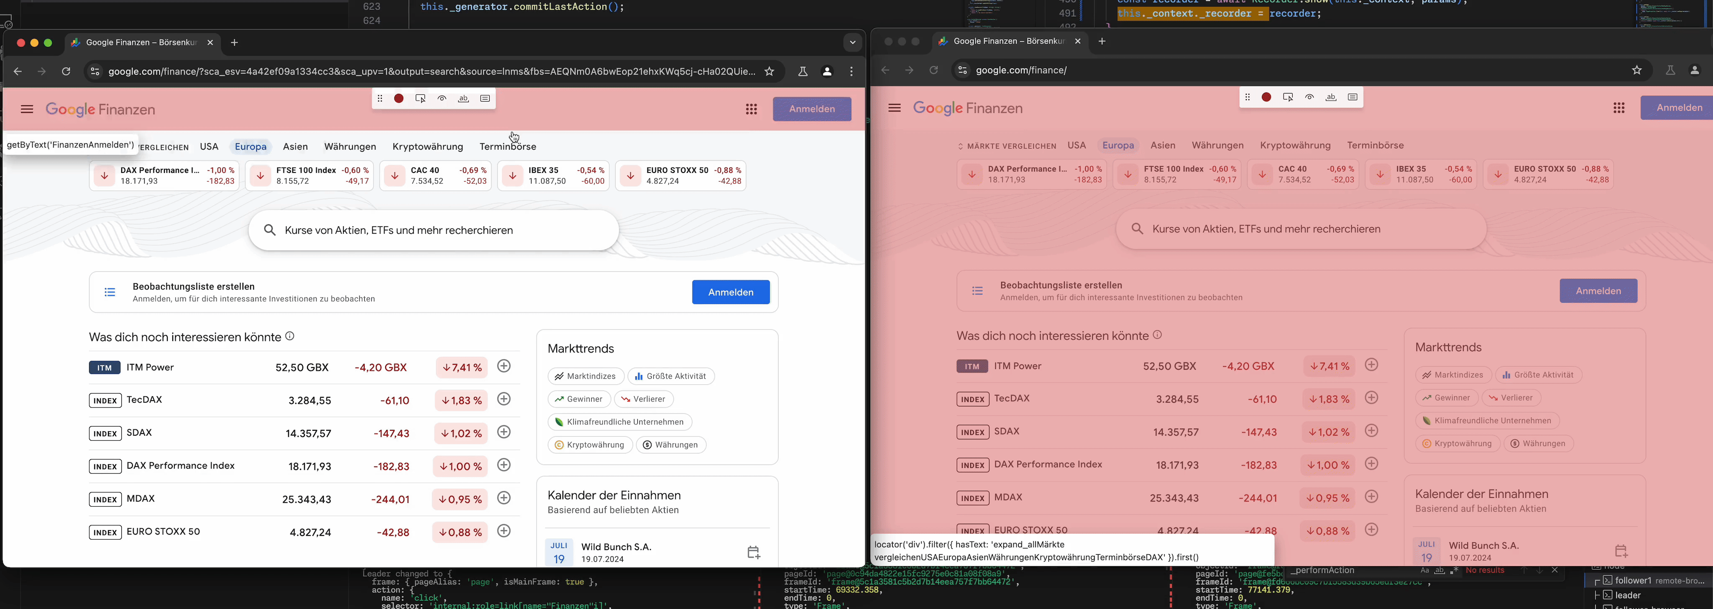
Task: Click the stock search field in left window
Action: click(x=434, y=231)
